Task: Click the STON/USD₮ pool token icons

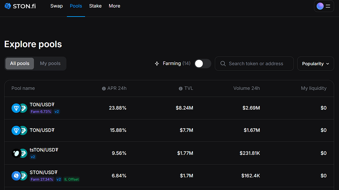Action: click(19, 176)
